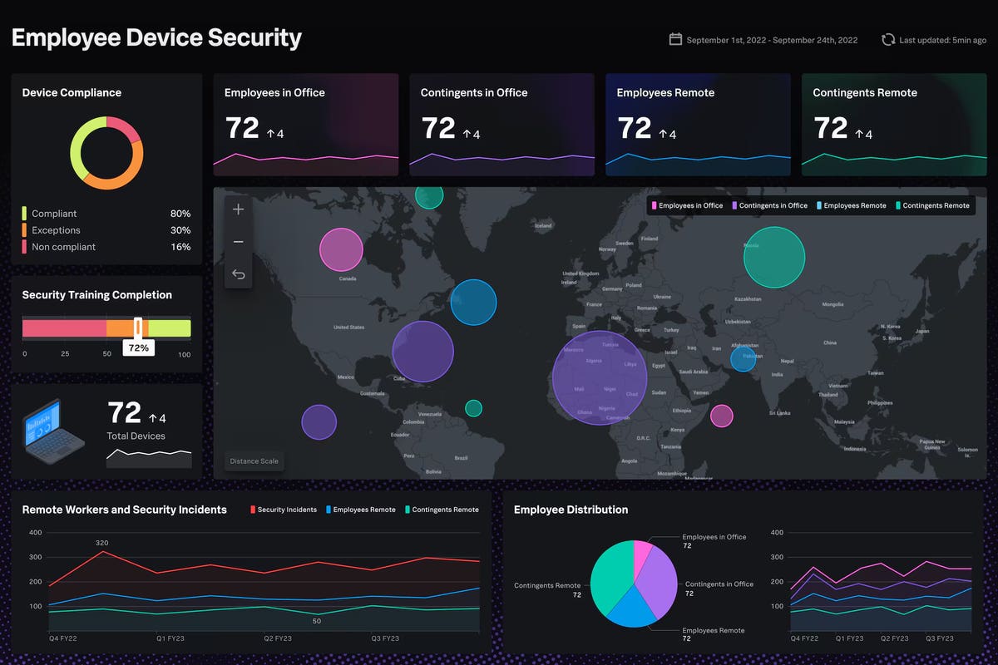Click the up arrow beside Total Devices count

(x=153, y=418)
